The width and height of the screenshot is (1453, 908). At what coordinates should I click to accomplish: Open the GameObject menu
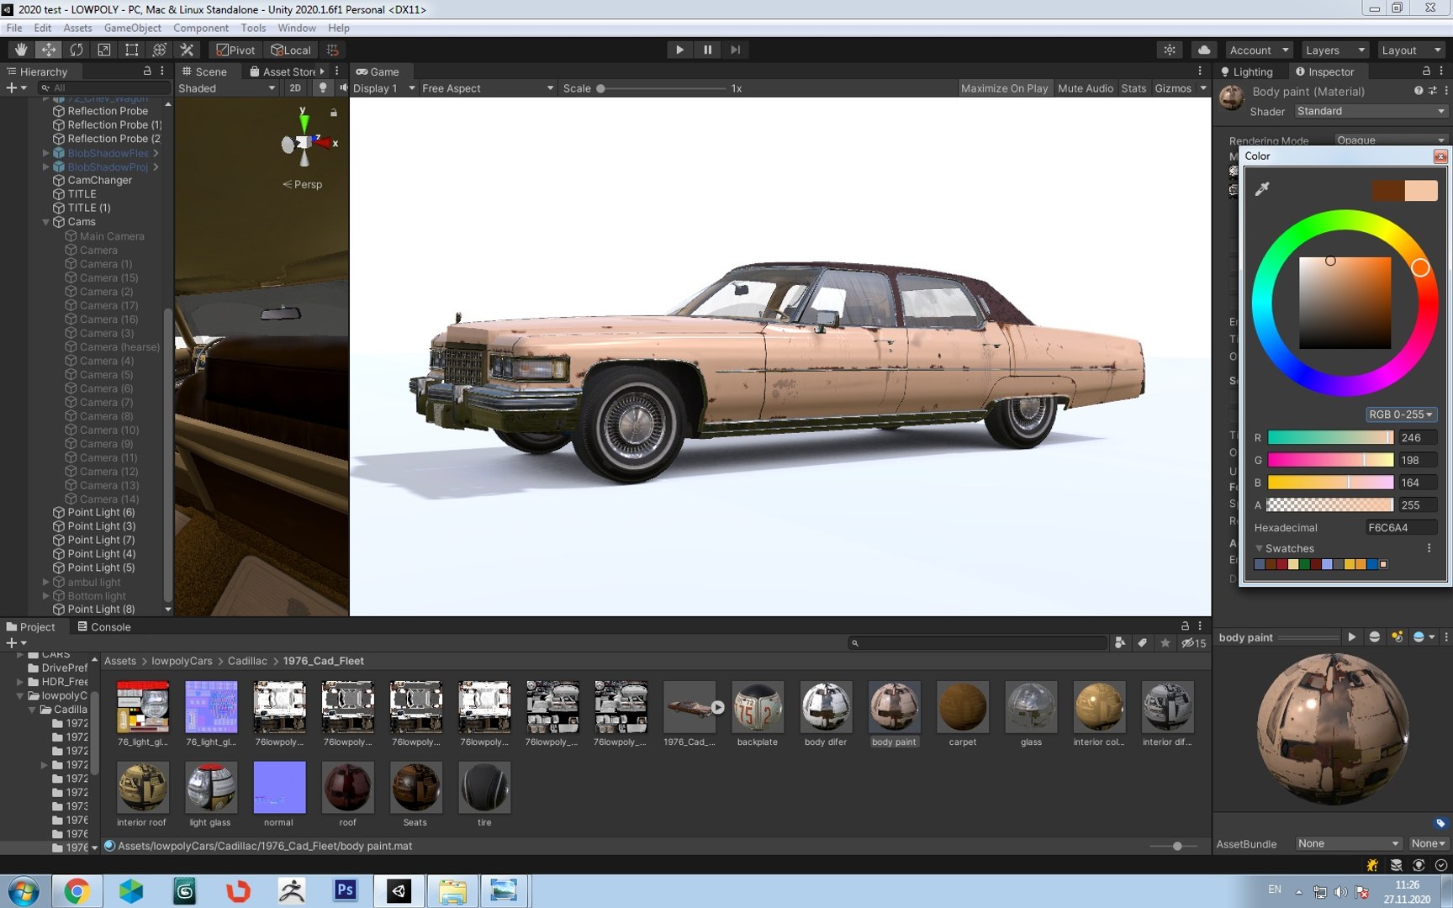[132, 28]
